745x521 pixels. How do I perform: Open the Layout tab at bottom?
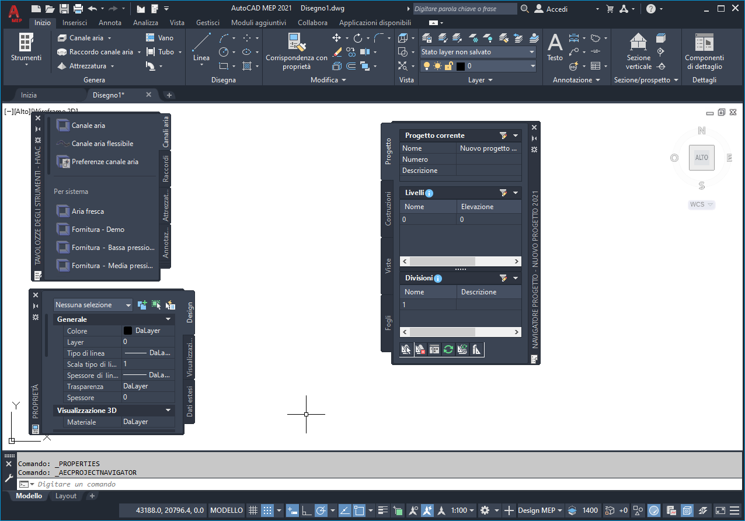click(66, 496)
